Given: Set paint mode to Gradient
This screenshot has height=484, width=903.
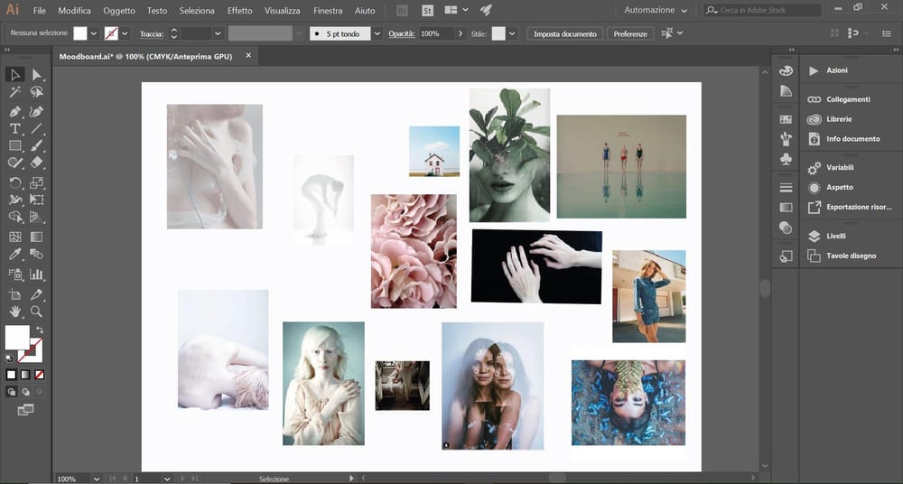Looking at the screenshot, I should click(25, 375).
